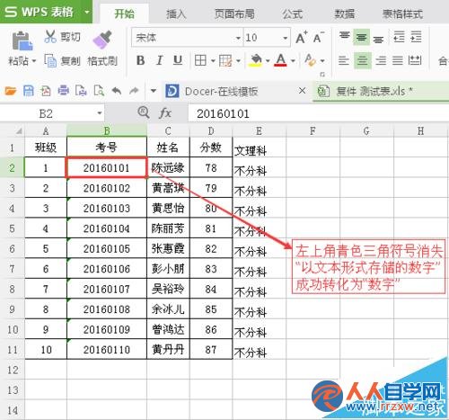Toggle italic formatting
449x420 pixels.
point(160,60)
